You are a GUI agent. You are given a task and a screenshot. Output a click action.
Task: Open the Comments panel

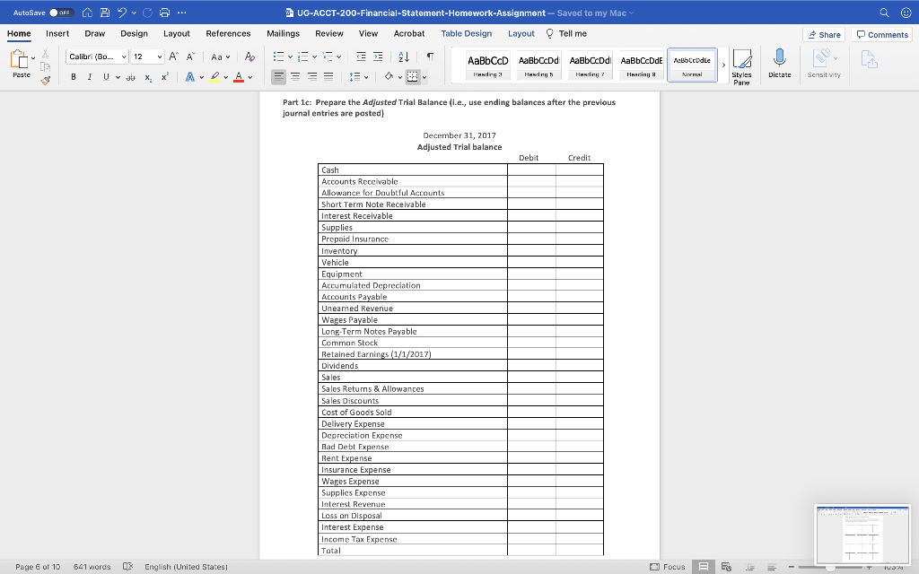881,33
